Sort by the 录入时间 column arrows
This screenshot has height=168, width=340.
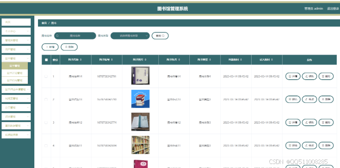point(272,60)
